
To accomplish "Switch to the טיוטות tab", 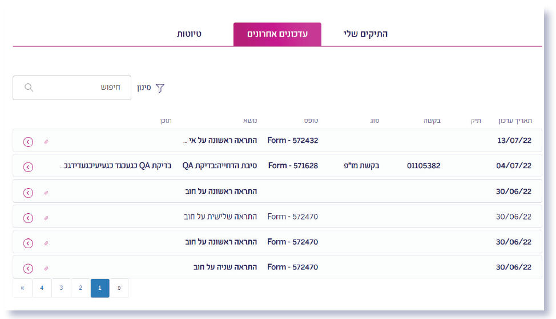I will (189, 34).
